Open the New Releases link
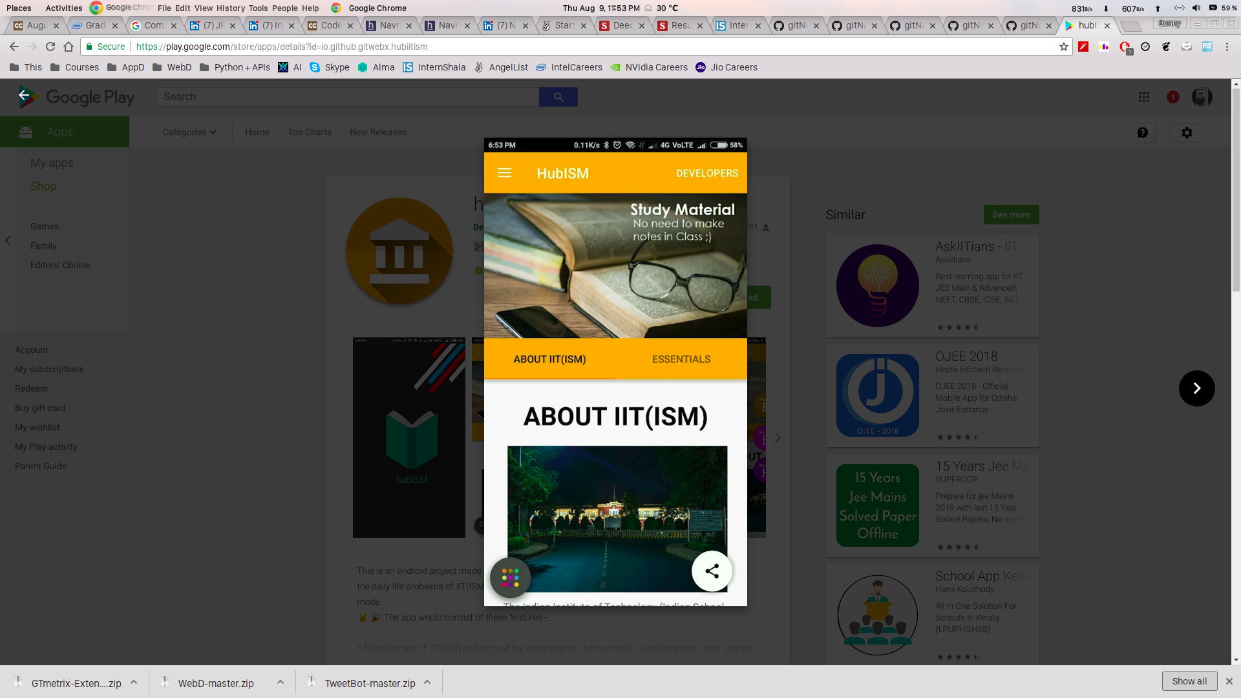This screenshot has height=698, width=1241. coord(378,132)
